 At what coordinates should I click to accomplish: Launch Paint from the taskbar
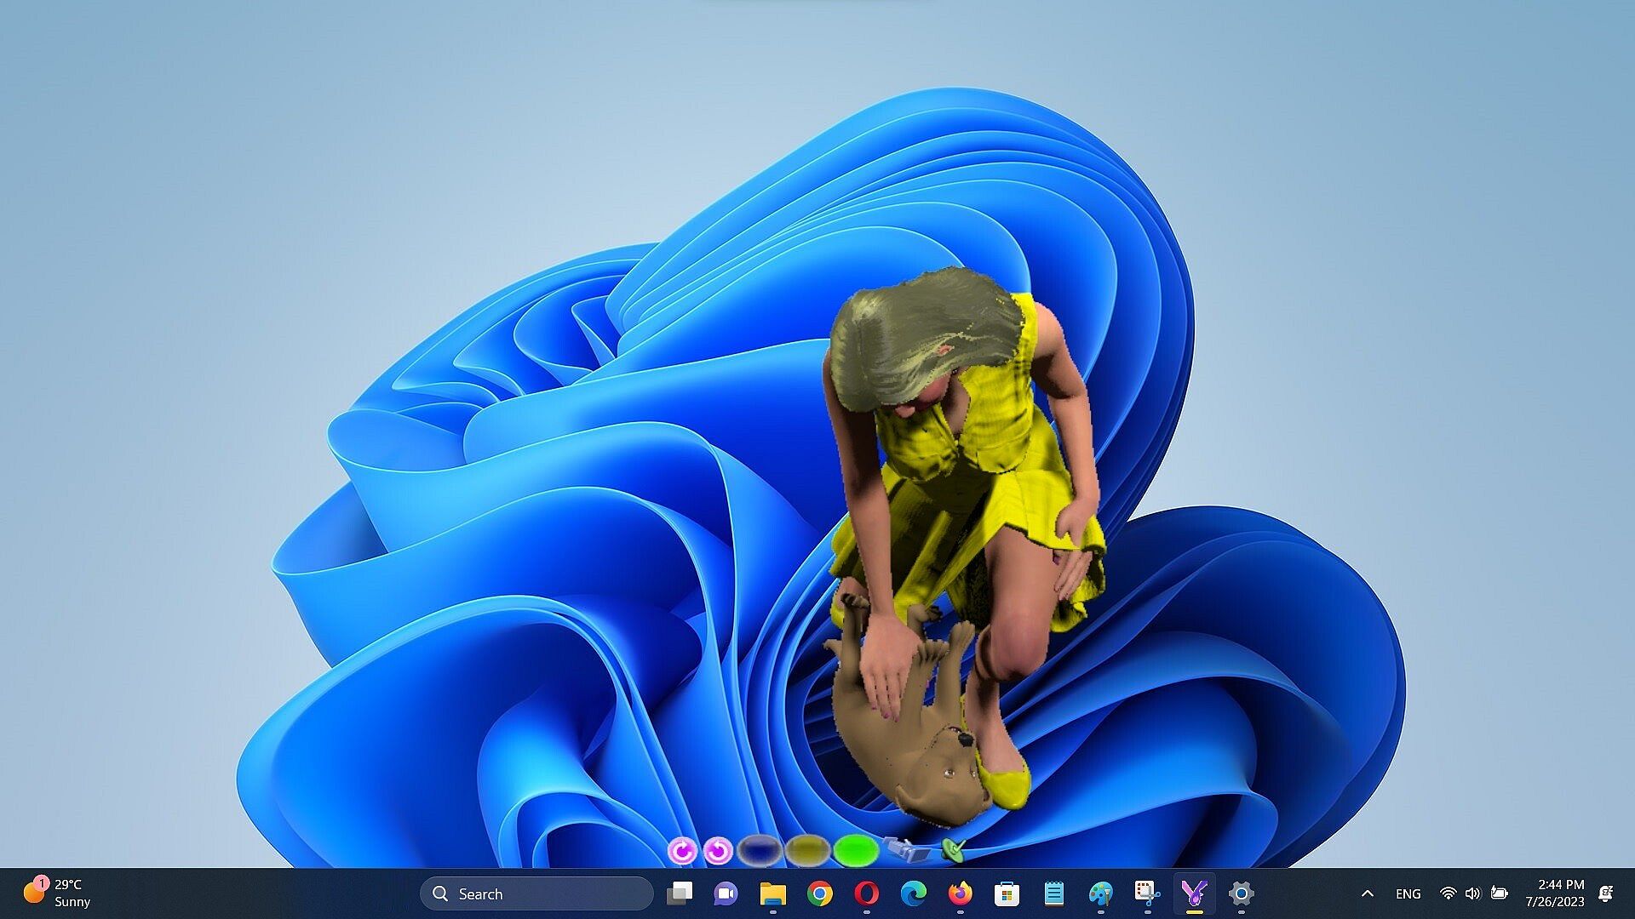tap(1100, 893)
